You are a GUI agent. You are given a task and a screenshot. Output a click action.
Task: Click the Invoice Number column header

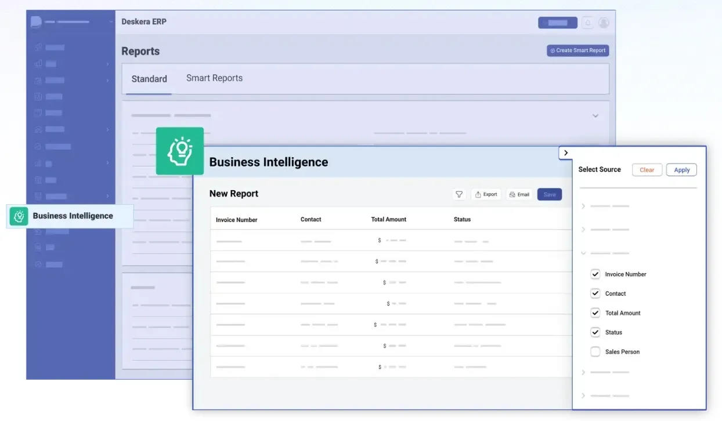(x=236, y=220)
